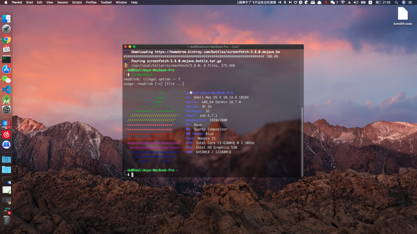Open Google Chrome from the dock
Screen dimensions: 417x234
[x=6, y=39]
